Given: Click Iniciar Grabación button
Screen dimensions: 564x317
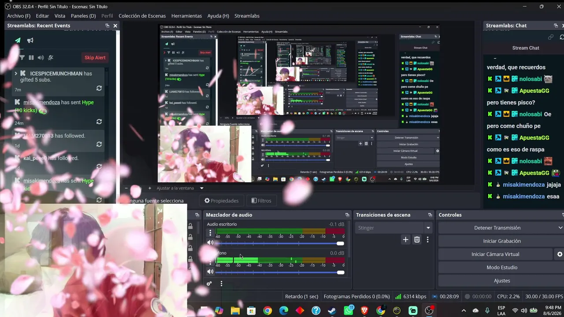Looking at the screenshot, I should (502, 241).
